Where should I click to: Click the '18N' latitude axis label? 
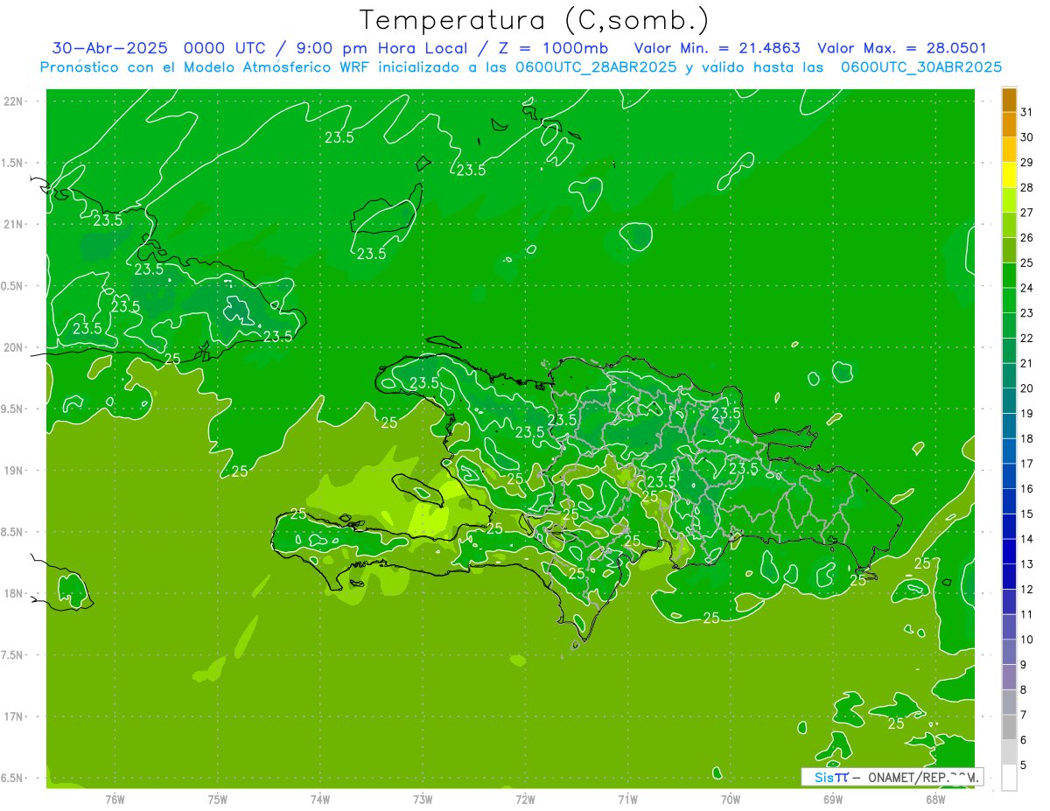click(x=13, y=593)
